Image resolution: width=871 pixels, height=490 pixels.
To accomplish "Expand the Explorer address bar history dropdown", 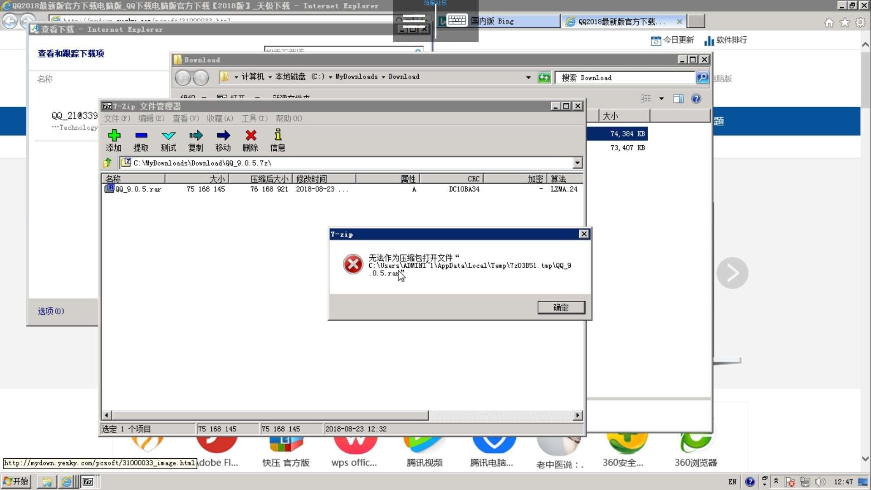I will point(528,78).
